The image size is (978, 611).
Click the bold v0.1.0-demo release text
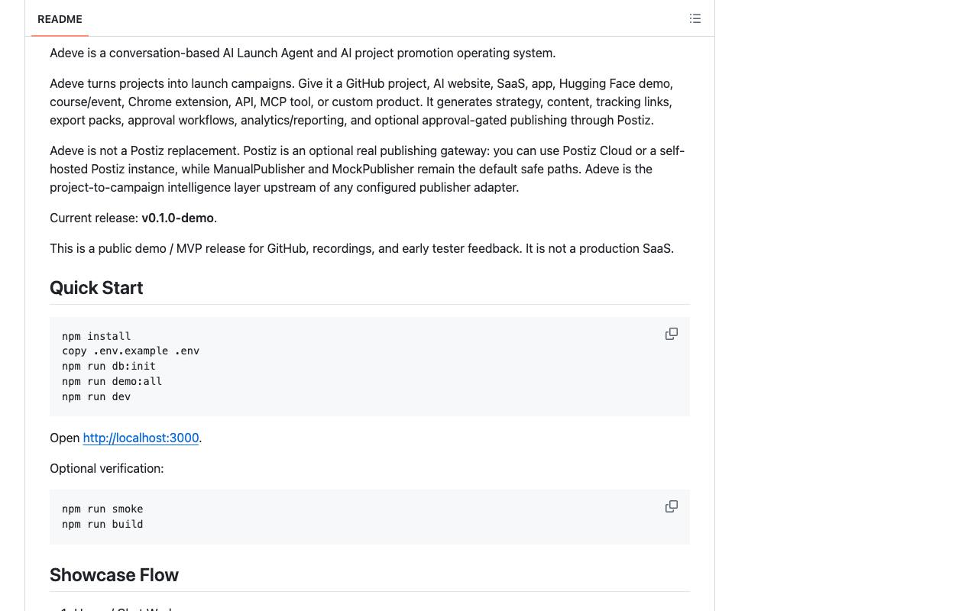(x=177, y=218)
